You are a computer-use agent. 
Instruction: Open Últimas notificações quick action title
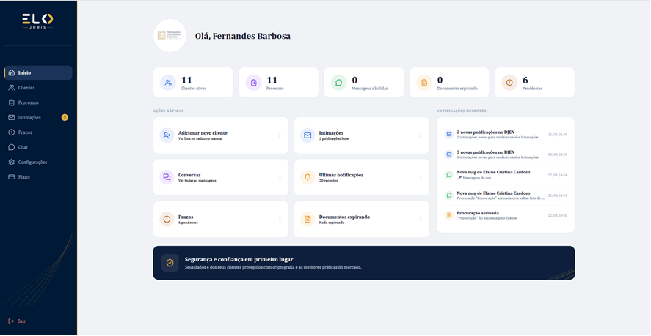coord(341,175)
